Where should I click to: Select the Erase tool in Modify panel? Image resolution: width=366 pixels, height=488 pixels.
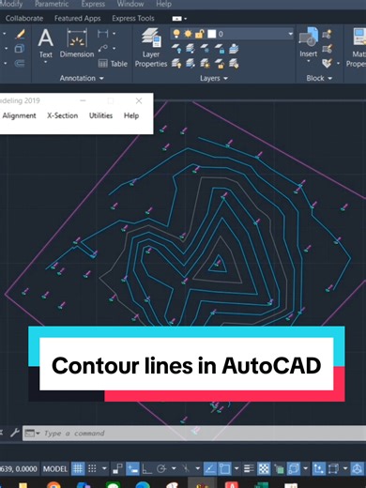click(21, 35)
